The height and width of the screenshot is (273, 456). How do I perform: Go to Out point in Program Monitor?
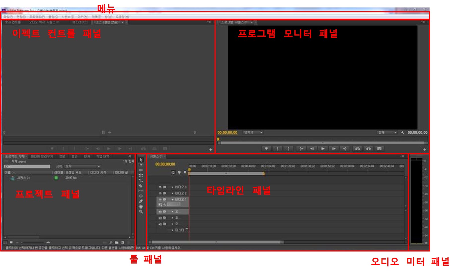(x=345, y=149)
